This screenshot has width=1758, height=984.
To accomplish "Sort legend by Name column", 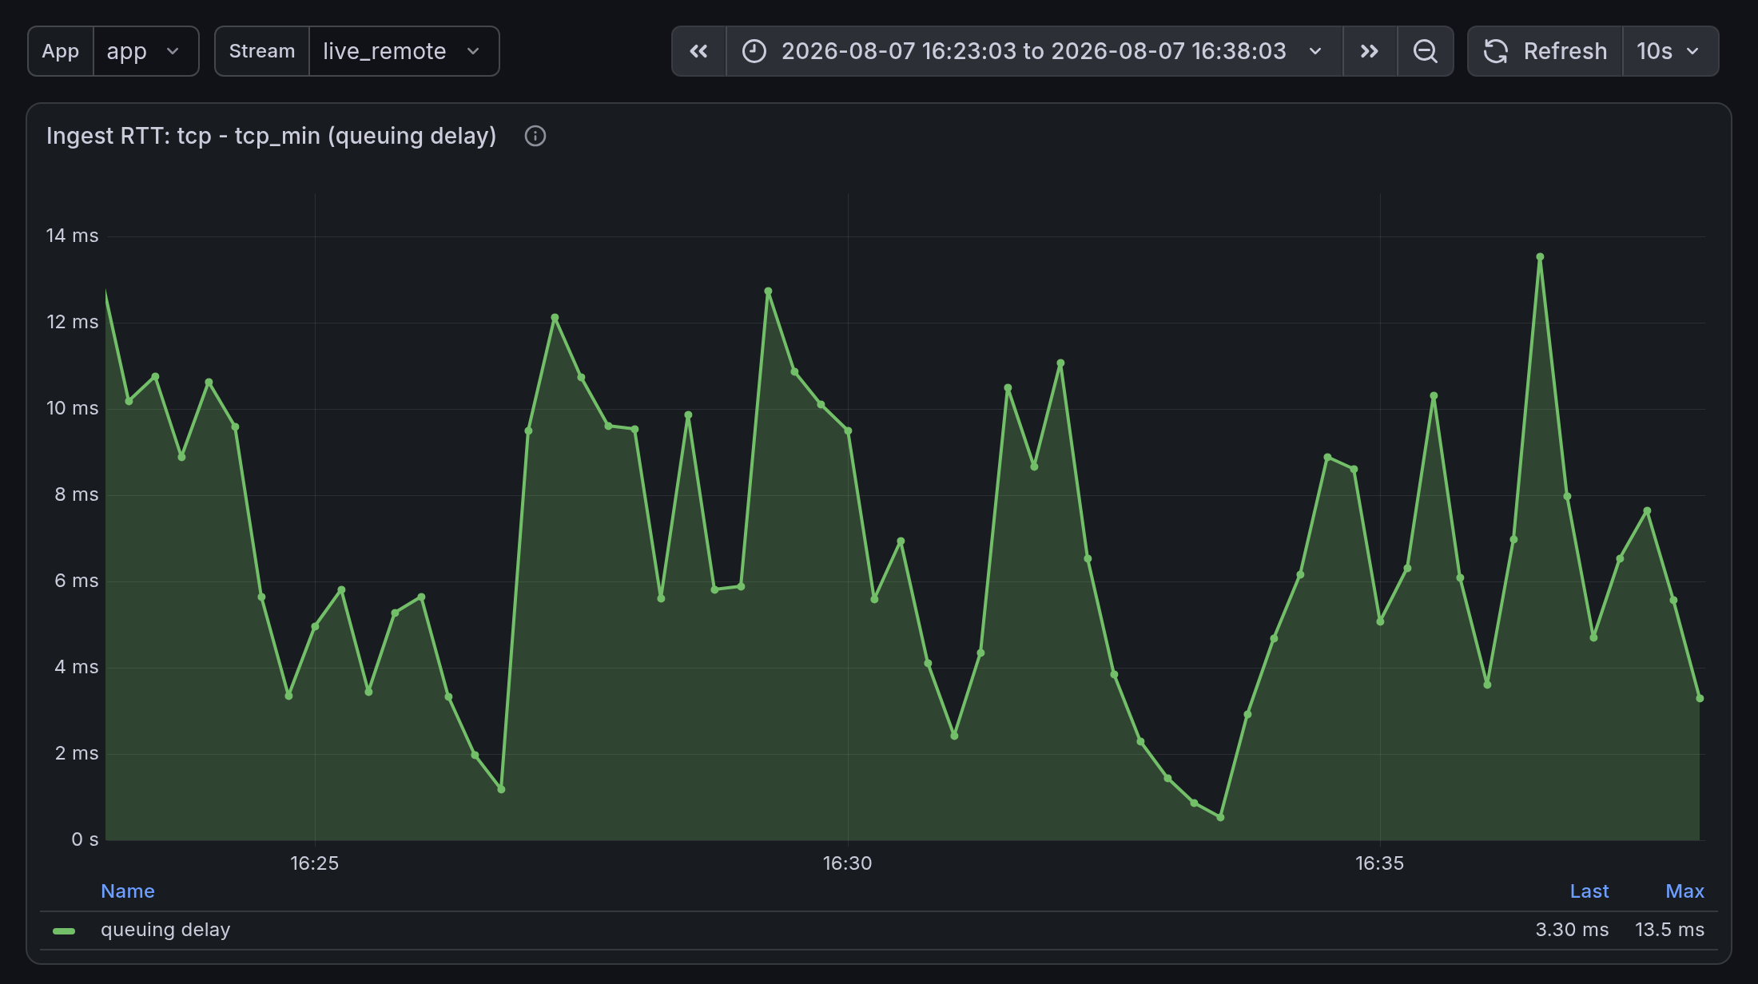I will click(128, 891).
